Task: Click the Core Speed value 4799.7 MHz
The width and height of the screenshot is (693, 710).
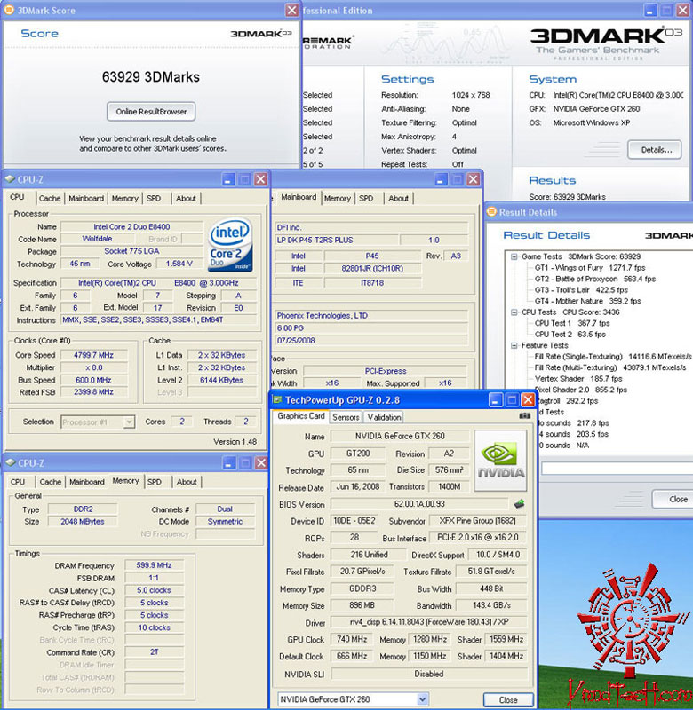Action: 94,355
